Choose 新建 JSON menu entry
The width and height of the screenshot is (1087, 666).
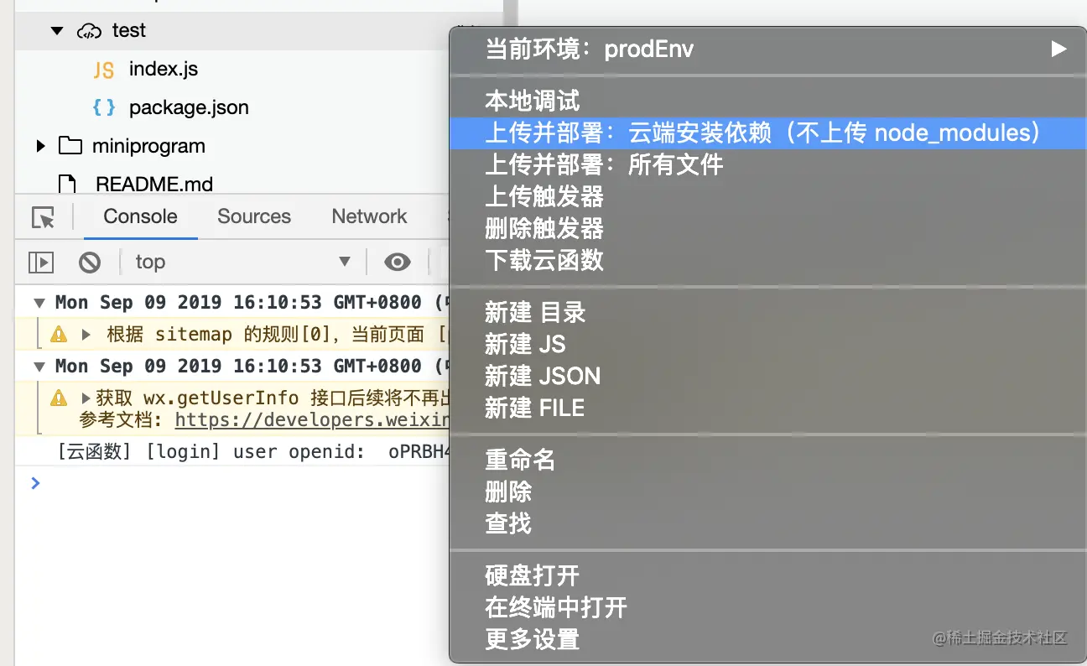(x=543, y=377)
